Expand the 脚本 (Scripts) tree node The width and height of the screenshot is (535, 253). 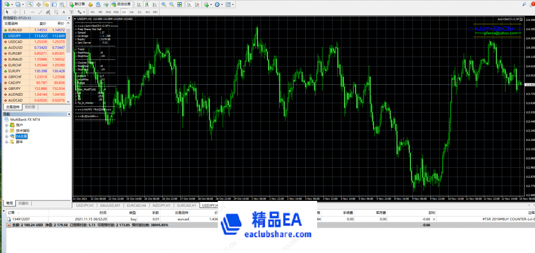7,141
